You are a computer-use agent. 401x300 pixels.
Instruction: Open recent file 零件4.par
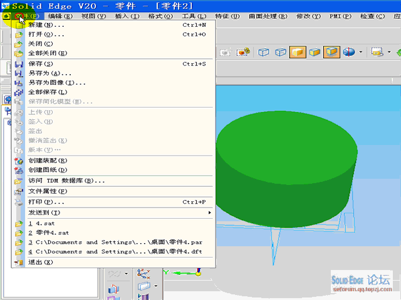tap(114, 242)
